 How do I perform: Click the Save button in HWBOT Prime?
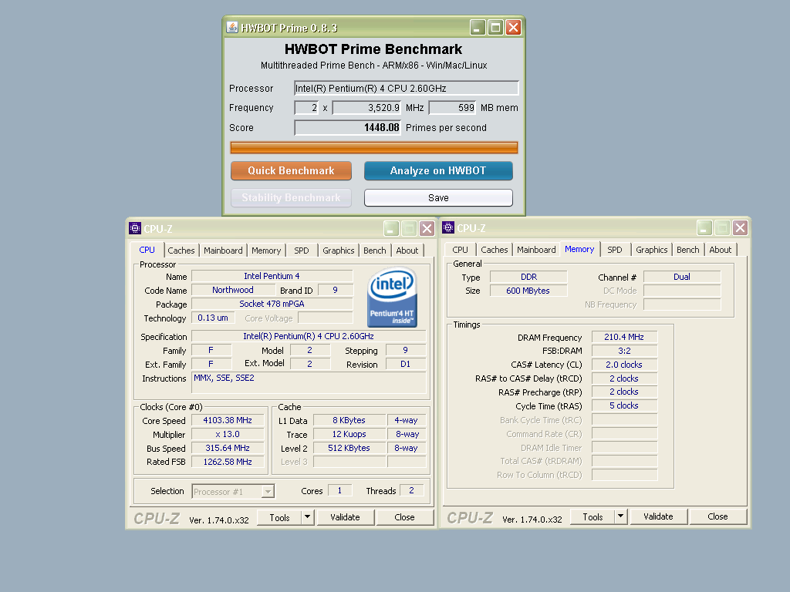tap(438, 198)
